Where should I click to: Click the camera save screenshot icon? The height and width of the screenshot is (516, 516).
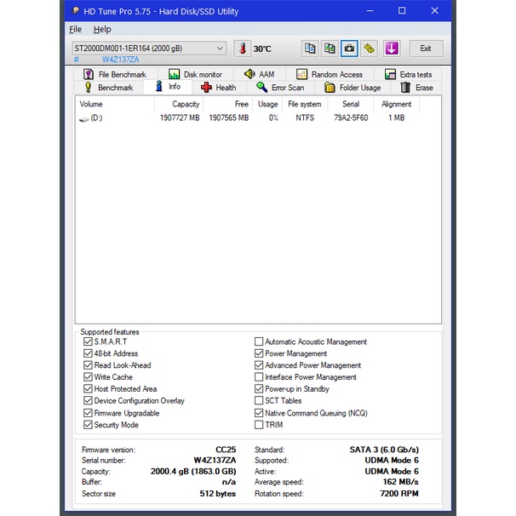[349, 49]
